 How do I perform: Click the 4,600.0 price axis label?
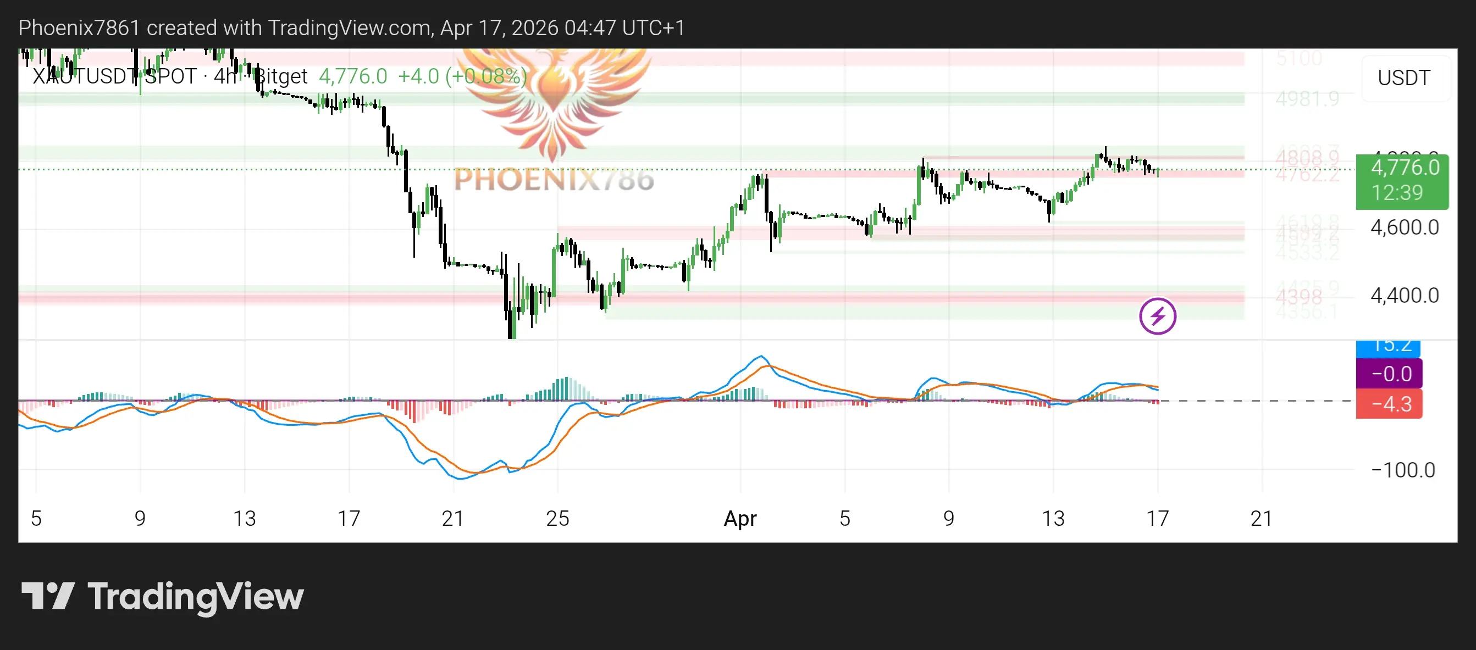tap(1404, 228)
